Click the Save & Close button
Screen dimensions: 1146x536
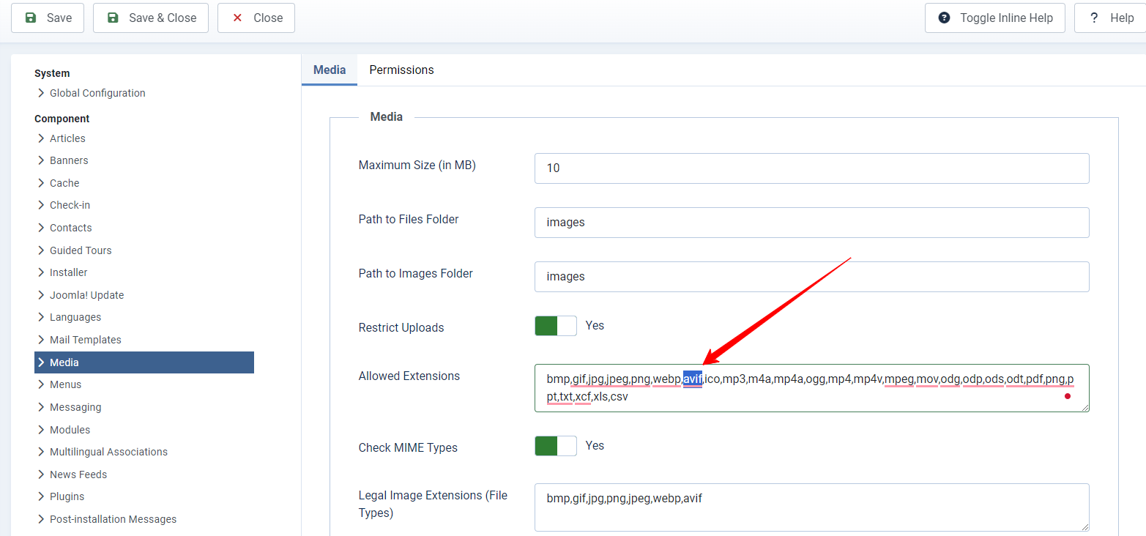point(151,18)
